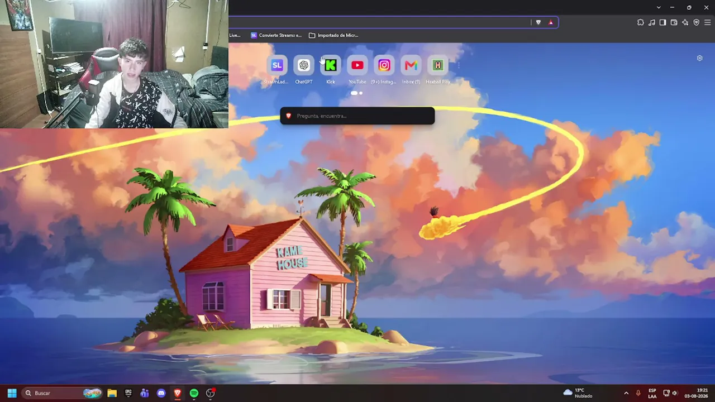Viewport: 715px width, 402px height.
Task: Toggle the browser sidebar panel
Action: [663, 22]
